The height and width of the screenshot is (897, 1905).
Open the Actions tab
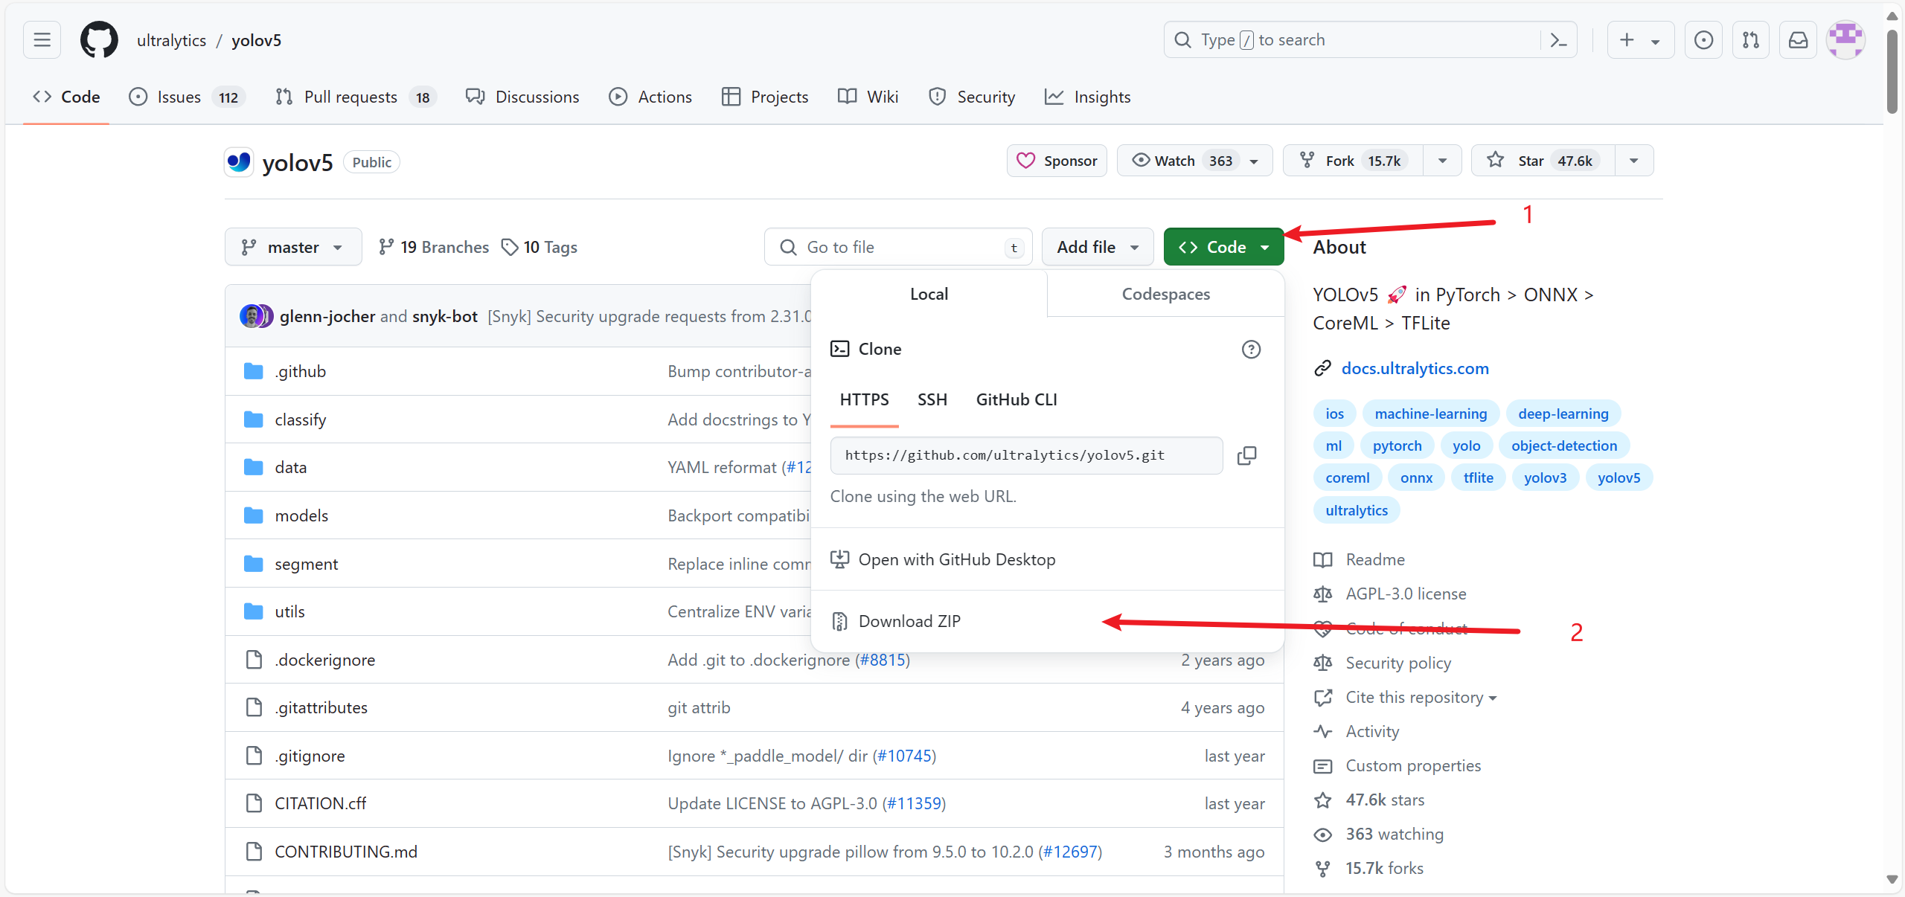[x=650, y=97]
